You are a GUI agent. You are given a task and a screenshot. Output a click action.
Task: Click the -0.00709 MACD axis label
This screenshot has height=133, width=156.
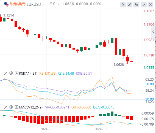(x=147, y=124)
